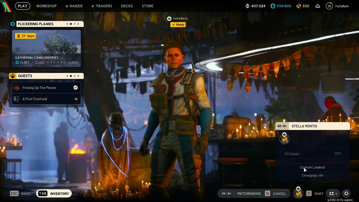Viewport: 359px width, 202px height.
Task: Open the settings gear icon
Action: (346, 194)
